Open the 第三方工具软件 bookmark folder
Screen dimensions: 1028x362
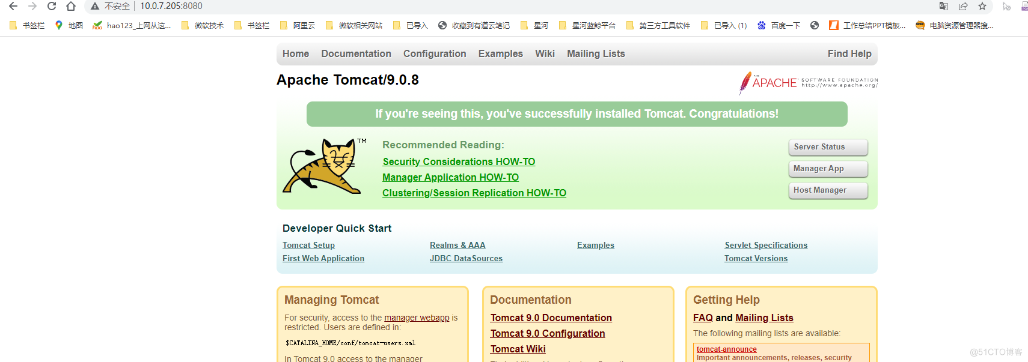pos(658,25)
